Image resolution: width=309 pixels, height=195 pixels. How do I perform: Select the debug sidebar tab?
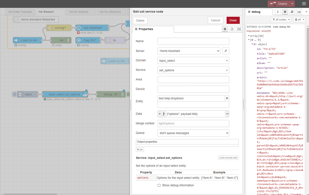(259, 12)
